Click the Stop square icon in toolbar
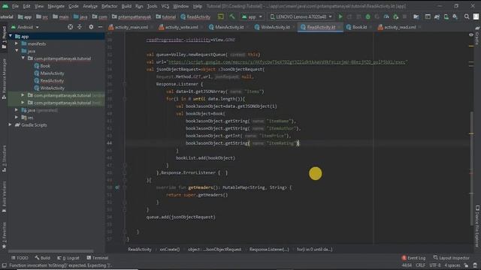Viewport: 481px width, 270px height. pyautogui.click(x=404, y=16)
